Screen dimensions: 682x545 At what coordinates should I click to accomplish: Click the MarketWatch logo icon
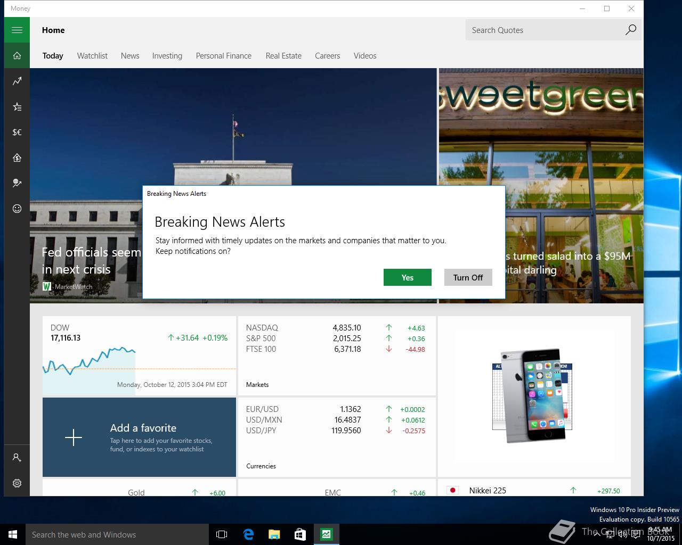coord(47,286)
